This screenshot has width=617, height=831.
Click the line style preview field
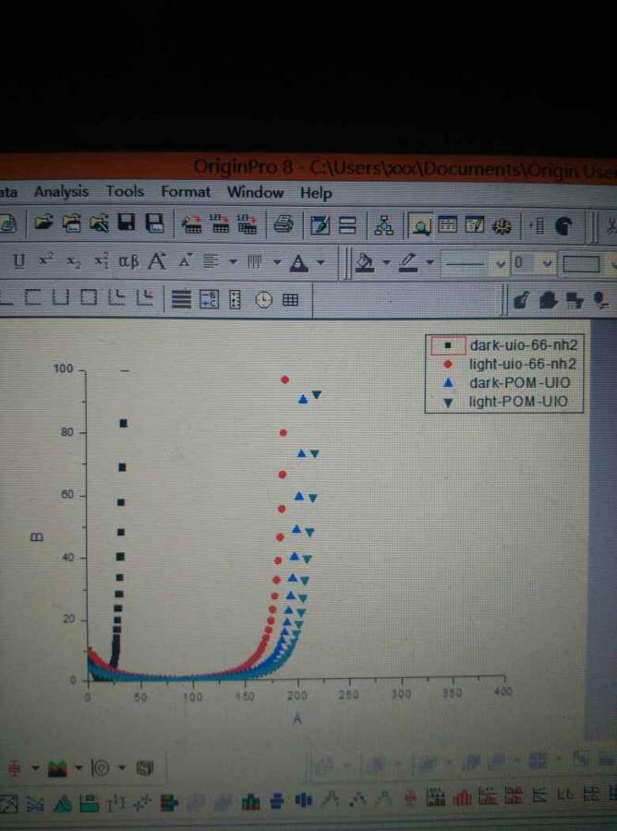466,263
